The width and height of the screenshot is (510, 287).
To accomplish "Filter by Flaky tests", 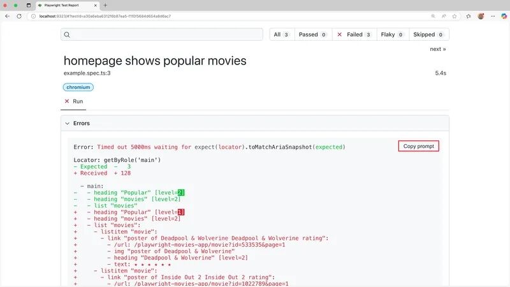I will pyautogui.click(x=393, y=34).
